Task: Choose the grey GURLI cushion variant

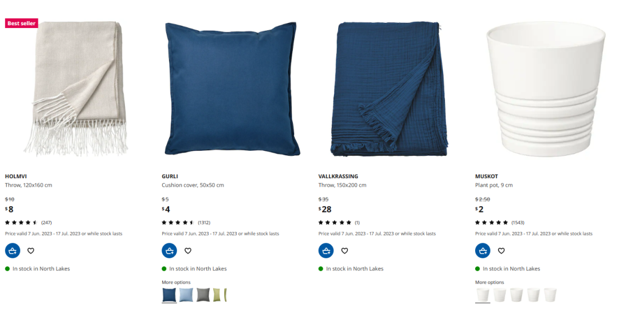Action: (203, 295)
